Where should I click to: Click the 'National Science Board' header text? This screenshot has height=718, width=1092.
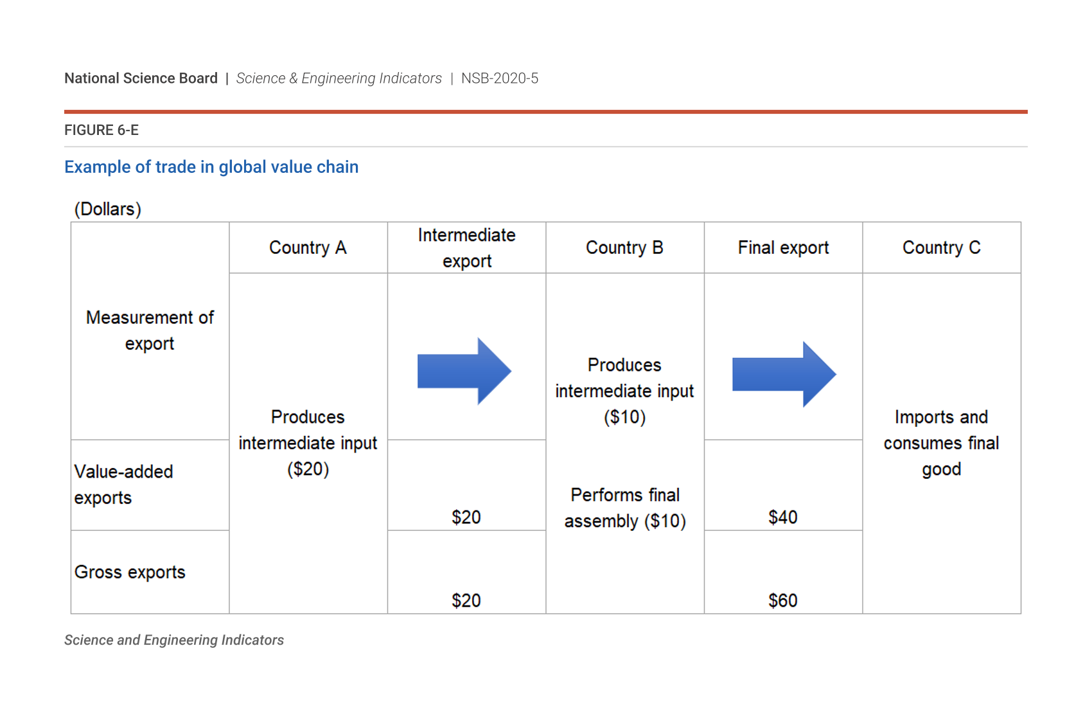pyautogui.click(x=141, y=78)
